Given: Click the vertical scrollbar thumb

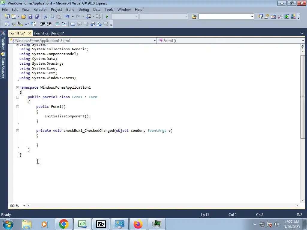Looking at the screenshot, I should click(x=303, y=97).
